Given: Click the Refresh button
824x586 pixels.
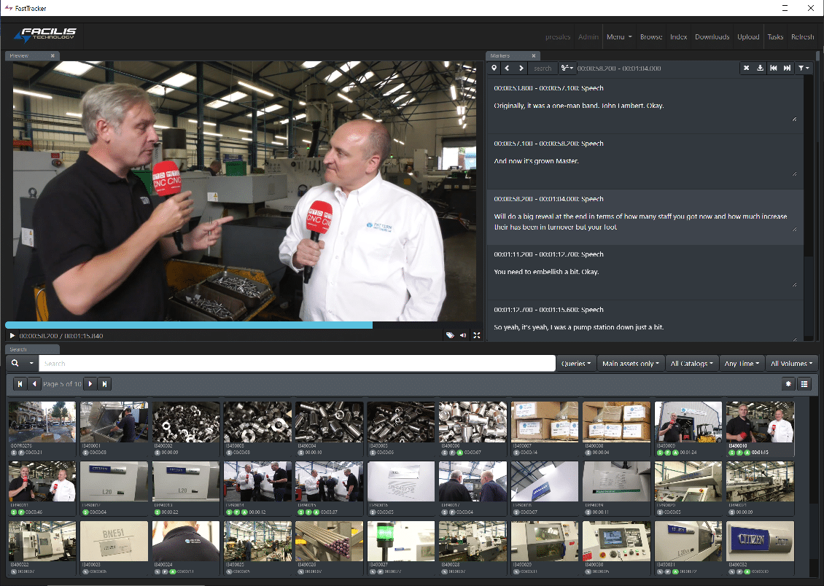Looking at the screenshot, I should tap(802, 36).
